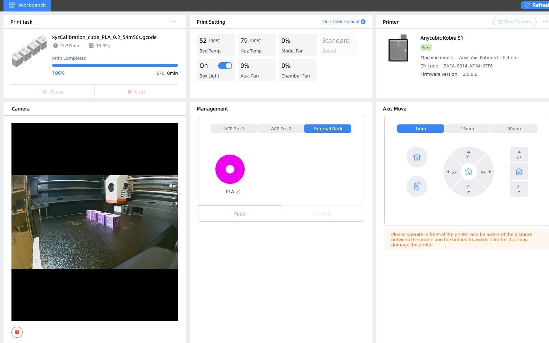Image resolution: width=549 pixels, height=343 pixels.
Task: Home the XY axes with center icon
Action: [x=468, y=172]
